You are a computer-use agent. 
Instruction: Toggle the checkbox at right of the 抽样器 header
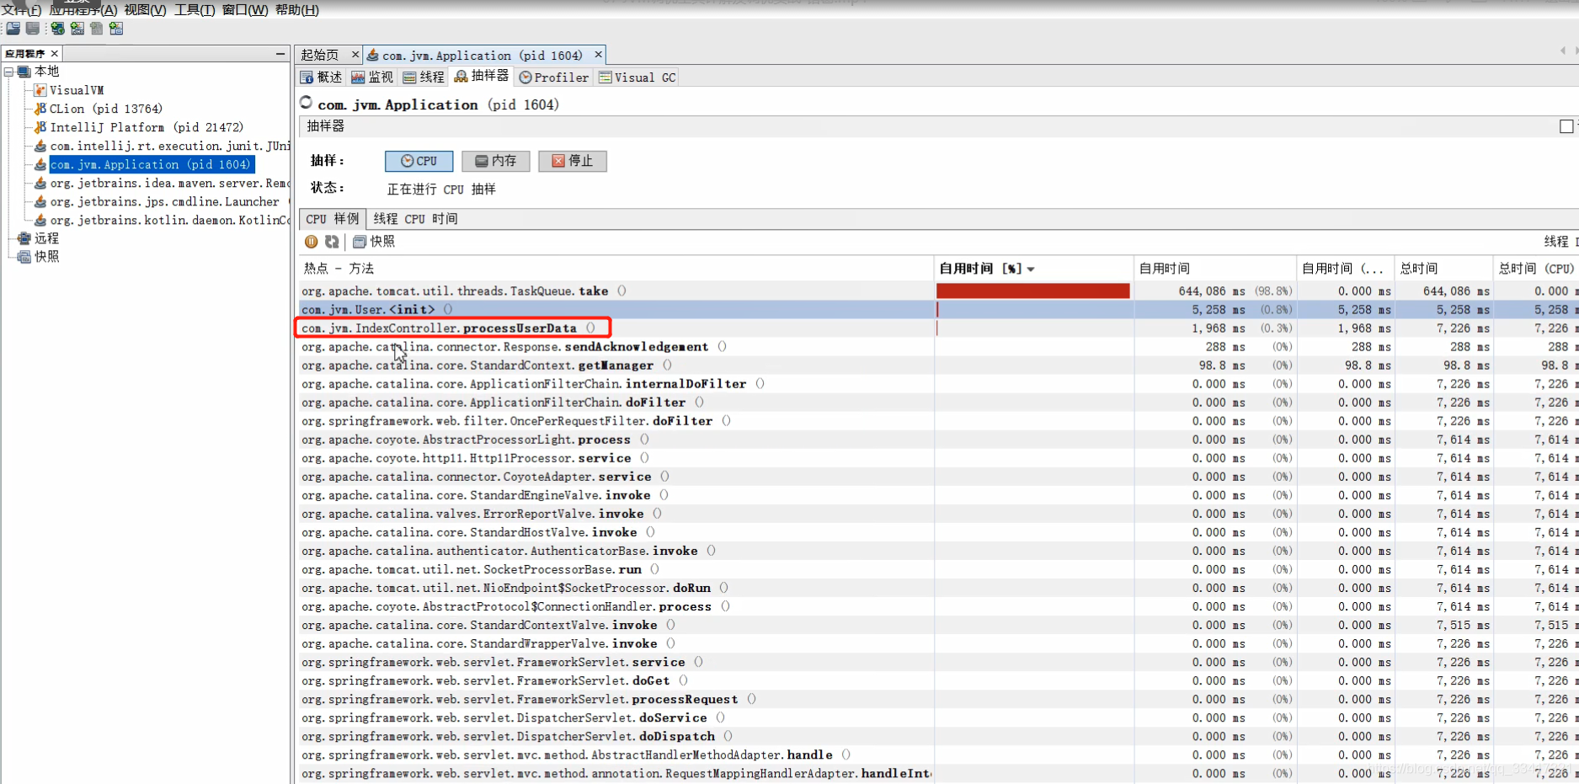1566,126
